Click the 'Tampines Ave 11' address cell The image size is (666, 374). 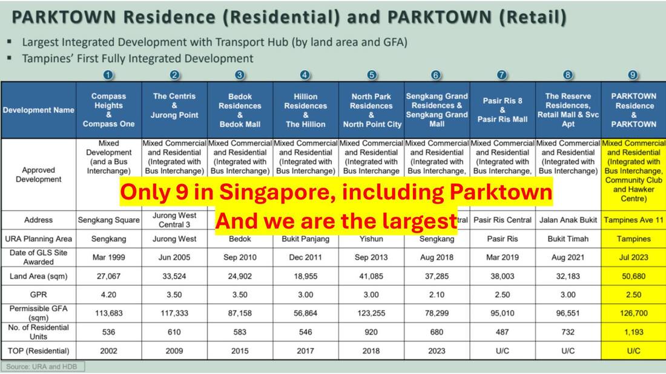[x=634, y=220]
